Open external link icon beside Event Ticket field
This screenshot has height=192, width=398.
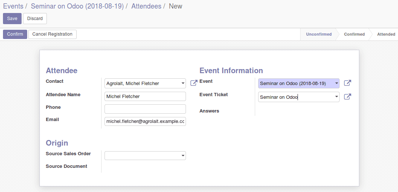pos(347,97)
